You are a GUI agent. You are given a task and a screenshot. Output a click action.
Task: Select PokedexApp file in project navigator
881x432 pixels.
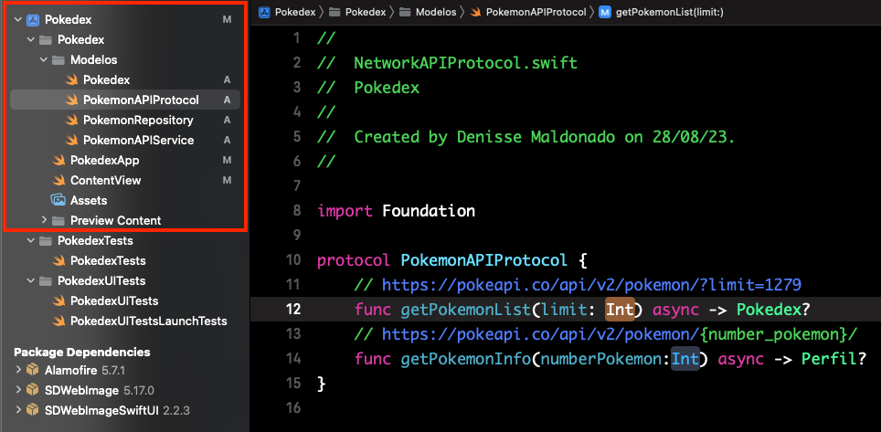point(104,160)
